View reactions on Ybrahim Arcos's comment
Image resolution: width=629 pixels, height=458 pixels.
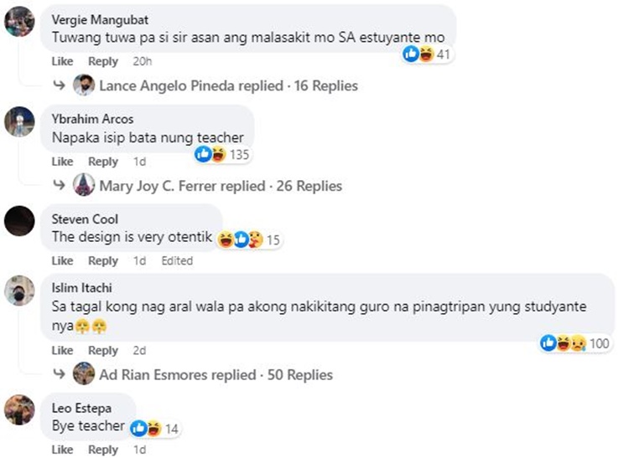pos(222,154)
